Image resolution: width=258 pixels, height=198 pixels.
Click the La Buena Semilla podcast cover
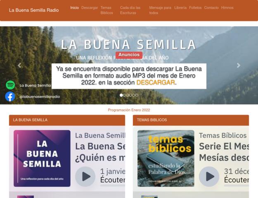click(42, 158)
